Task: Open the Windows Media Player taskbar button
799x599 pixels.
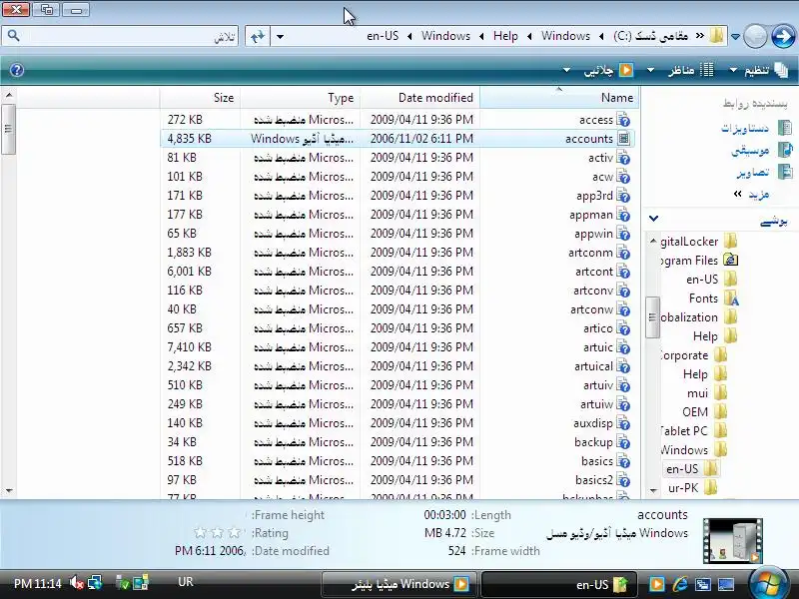Action: click(x=399, y=584)
